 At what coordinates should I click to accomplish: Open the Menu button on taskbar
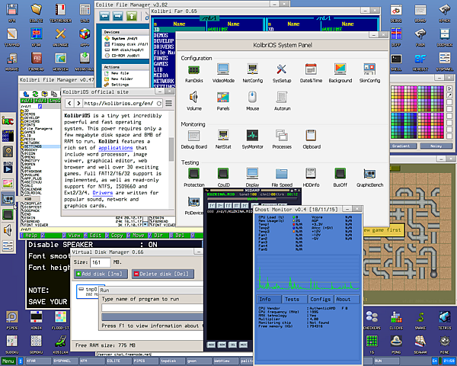[9, 361]
